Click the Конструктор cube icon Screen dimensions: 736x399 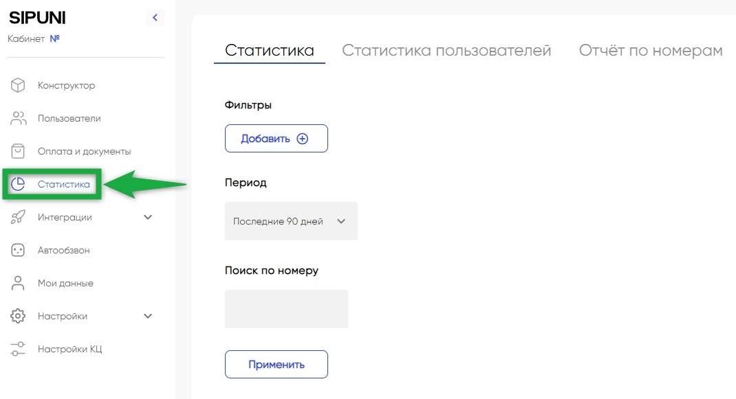tap(18, 85)
